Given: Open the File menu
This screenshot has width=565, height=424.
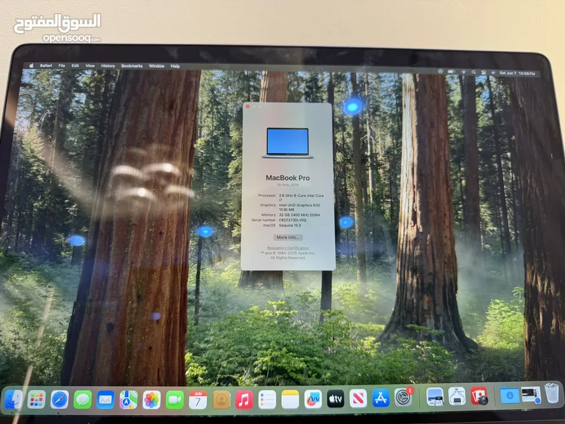Looking at the screenshot, I should [x=62, y=65].
